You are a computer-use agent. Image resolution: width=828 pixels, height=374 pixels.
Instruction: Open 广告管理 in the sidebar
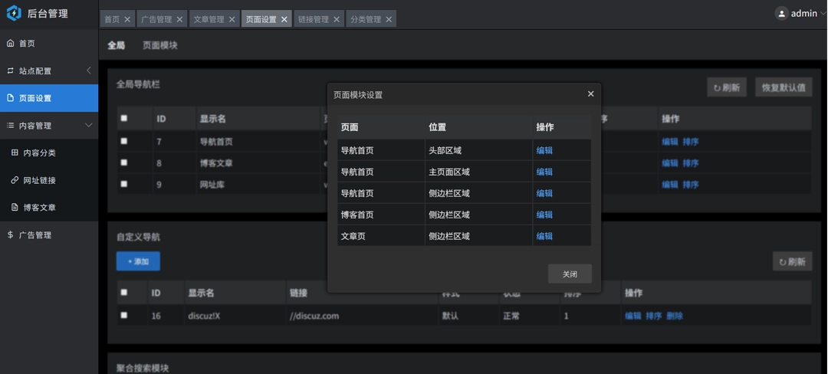point(34,235)
